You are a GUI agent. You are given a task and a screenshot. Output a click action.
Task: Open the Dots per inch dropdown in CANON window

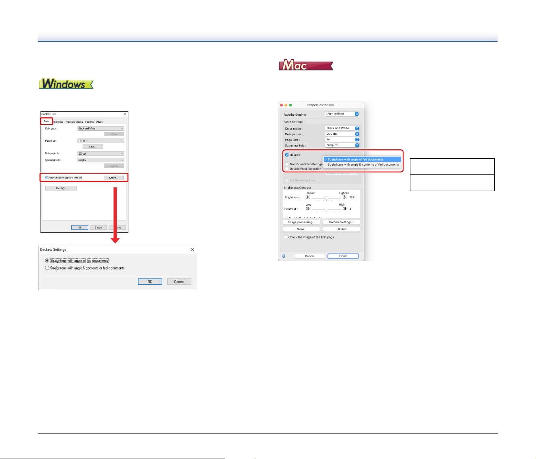tap(101, 154)
